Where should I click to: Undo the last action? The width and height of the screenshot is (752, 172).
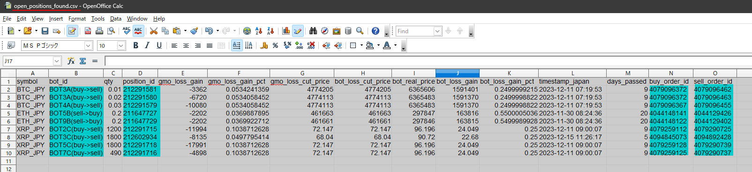click(x=209, y=31)
